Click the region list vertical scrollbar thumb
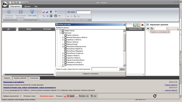 click(124, 42)
